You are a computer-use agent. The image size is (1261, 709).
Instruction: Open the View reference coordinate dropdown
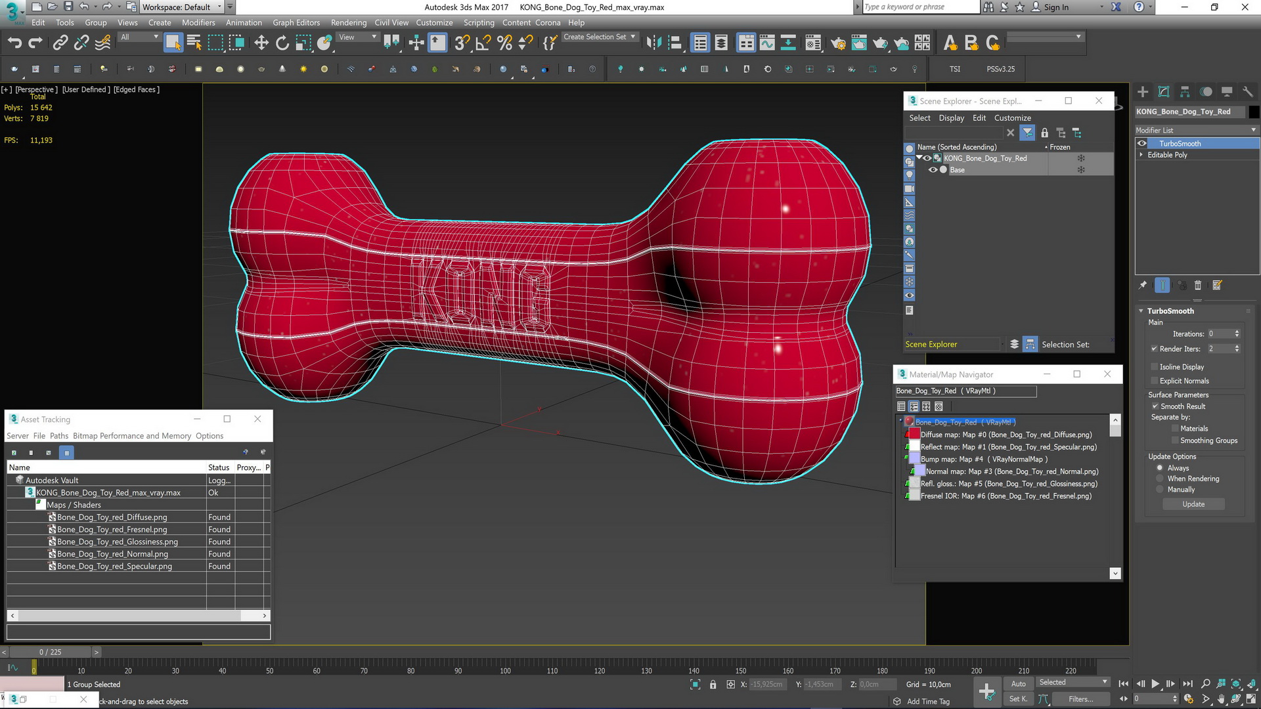(x=357, y=37)
